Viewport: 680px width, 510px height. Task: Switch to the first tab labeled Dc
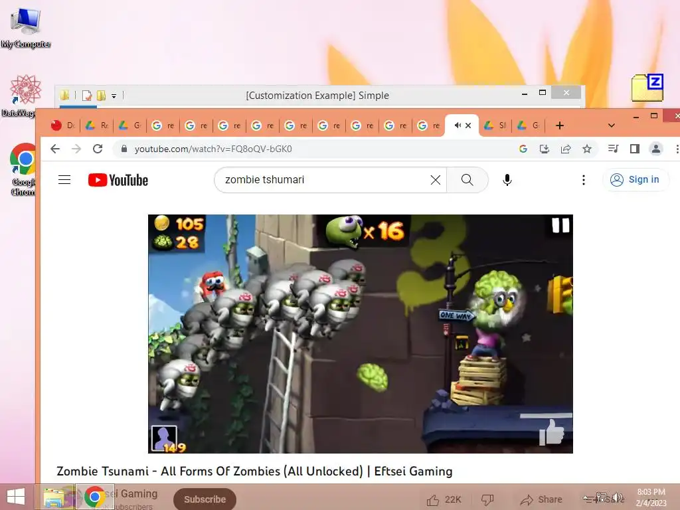pyautogui.click(x=63, y=126)
